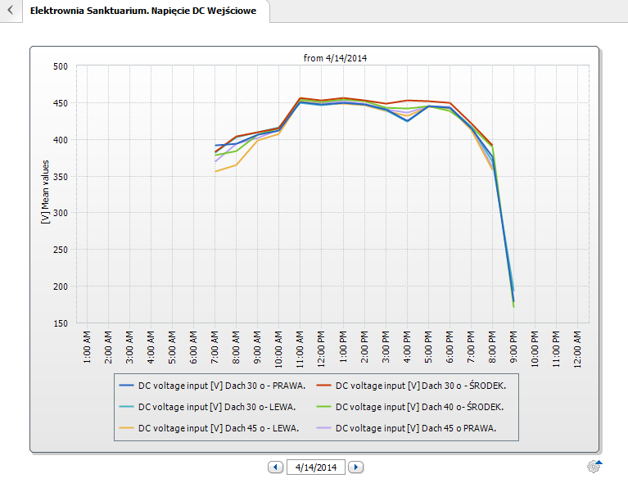Go to previous day with left arrow
This screenshot has height=492, width=628.
pos(275,467)
